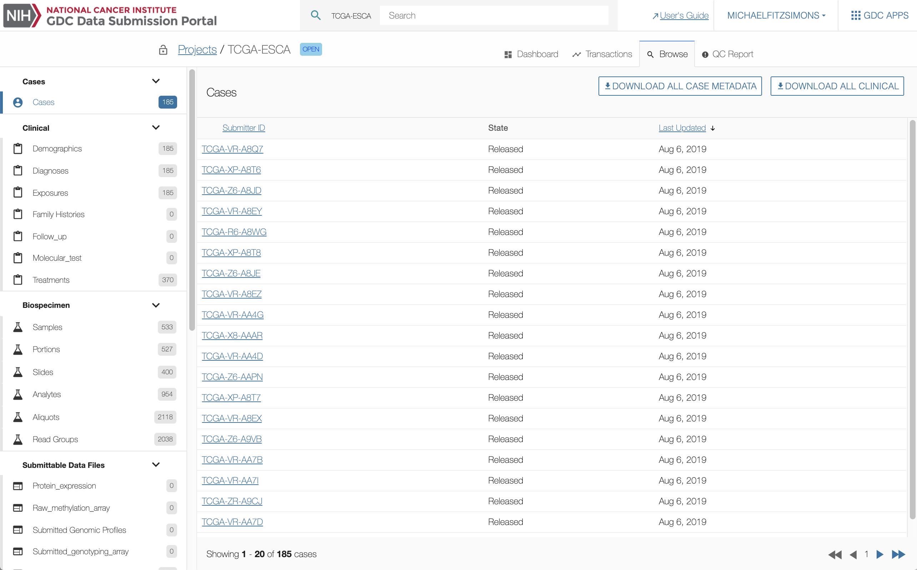Open case TCGA-VR-A8Q7 link
The height and width of the screenshot is (570, 917).
tap(232, 149)
